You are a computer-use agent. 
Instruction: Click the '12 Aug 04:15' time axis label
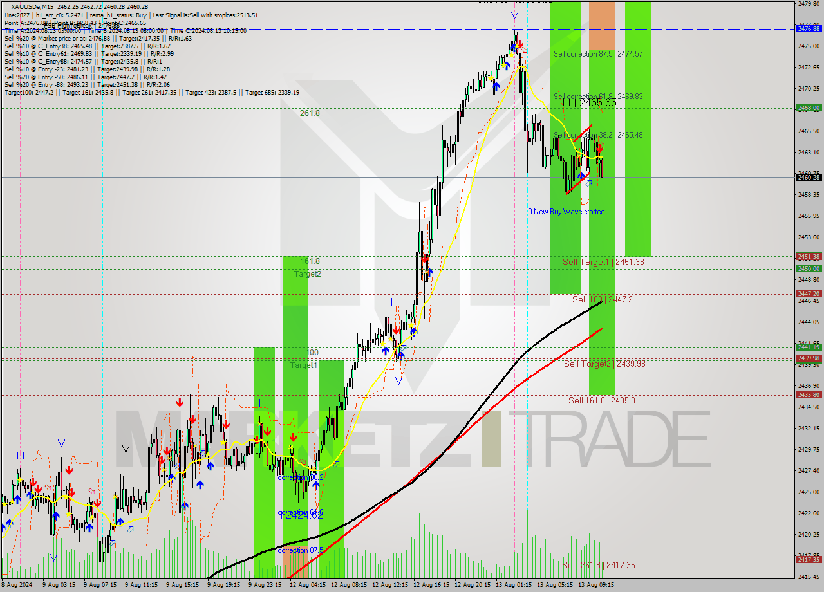[306, 585]
